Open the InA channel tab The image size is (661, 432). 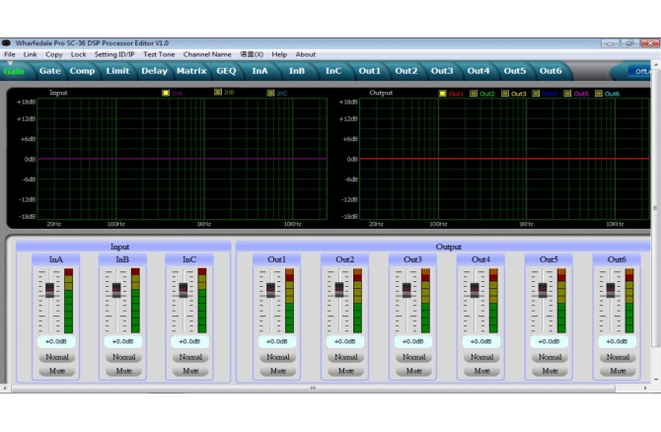259,71
